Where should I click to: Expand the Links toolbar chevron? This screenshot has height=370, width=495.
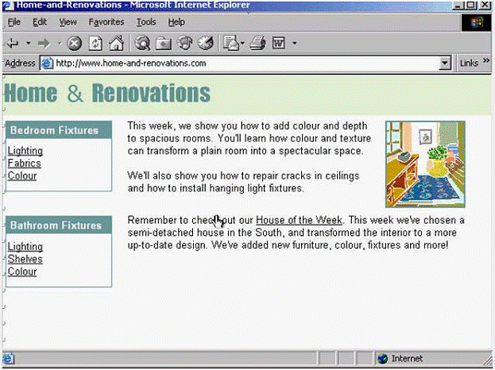(x=486, y=63)
